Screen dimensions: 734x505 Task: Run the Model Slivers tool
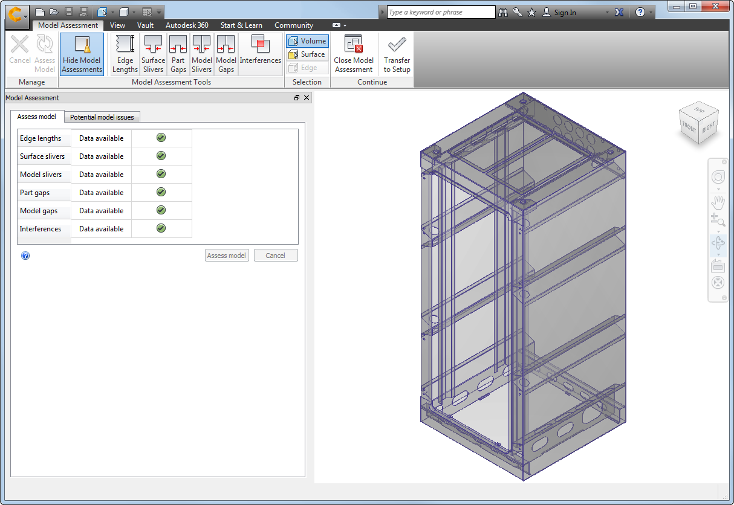[202, 54]
